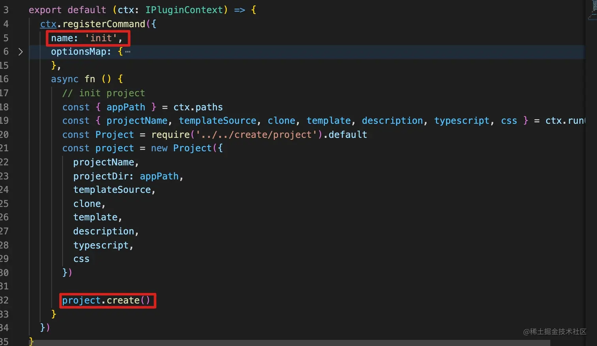Click '.default' on line 20
597x346 pixels.
[x=345, y=135]
